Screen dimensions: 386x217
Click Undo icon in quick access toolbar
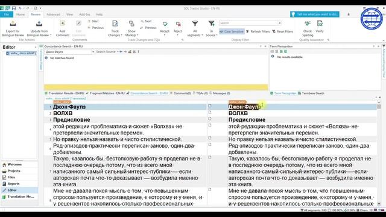[x=20, y=8]
